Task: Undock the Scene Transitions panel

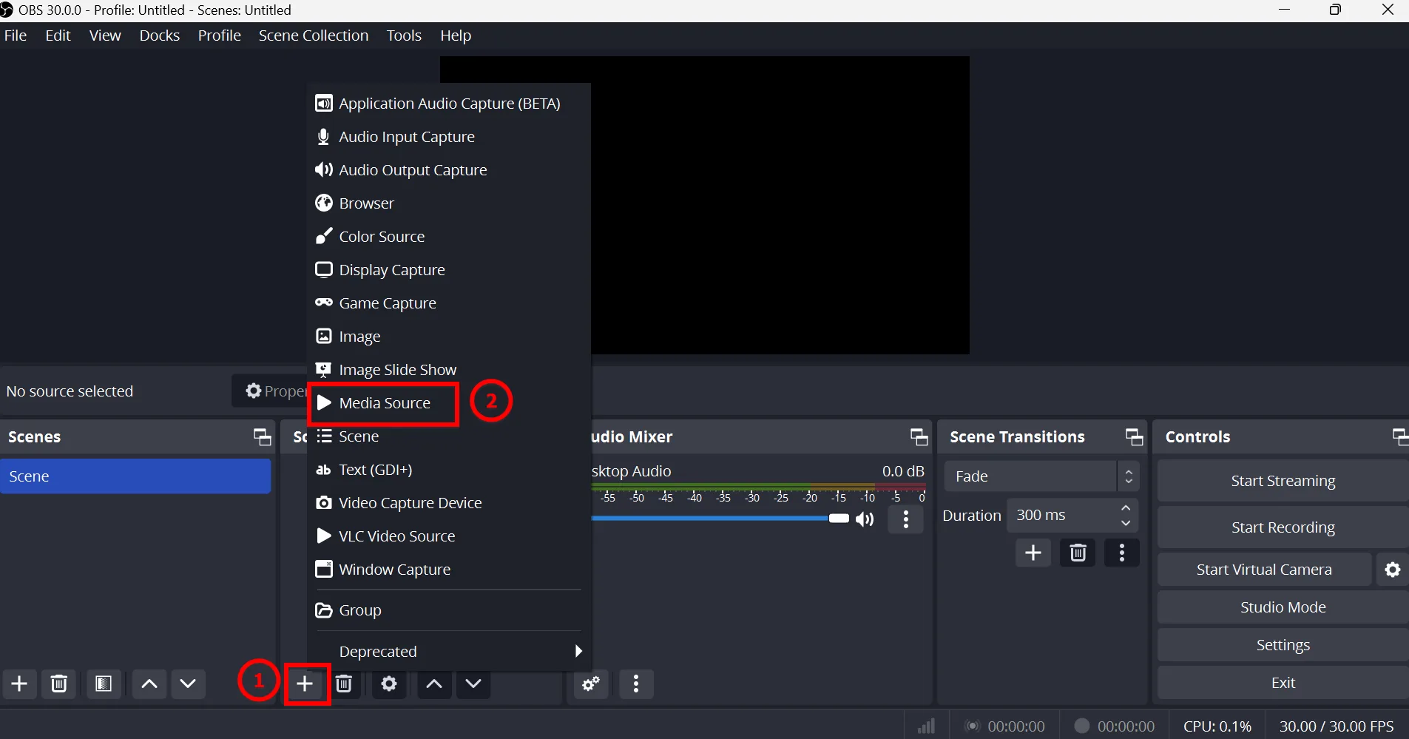Action: pyautogui.click(x=1135, y=437)
